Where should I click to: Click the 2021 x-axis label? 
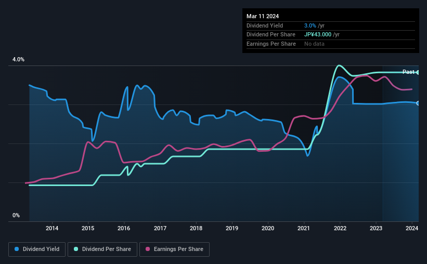(304, 228)
